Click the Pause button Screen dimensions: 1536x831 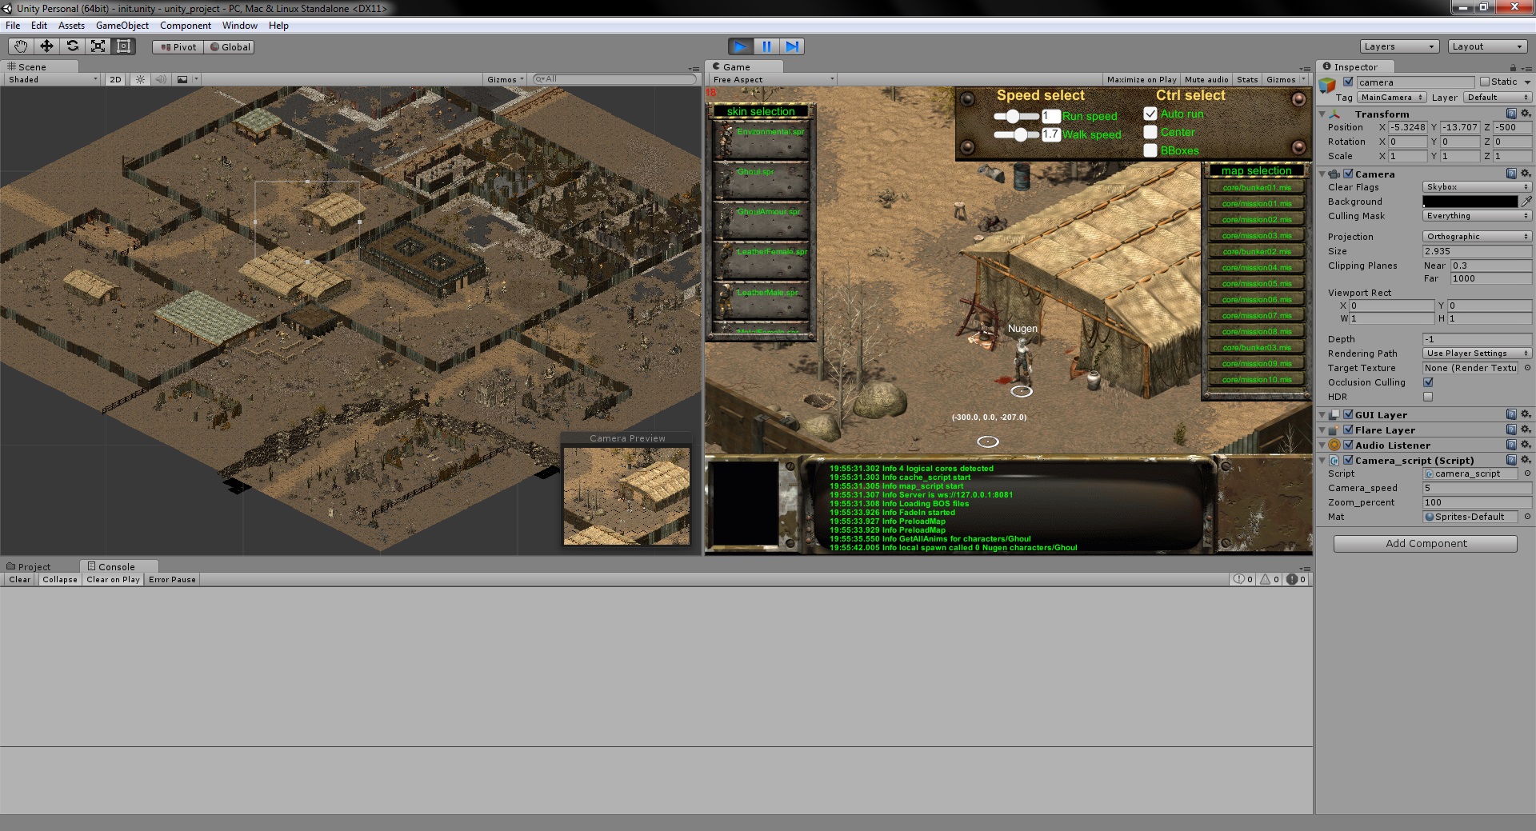pos(766,46)
